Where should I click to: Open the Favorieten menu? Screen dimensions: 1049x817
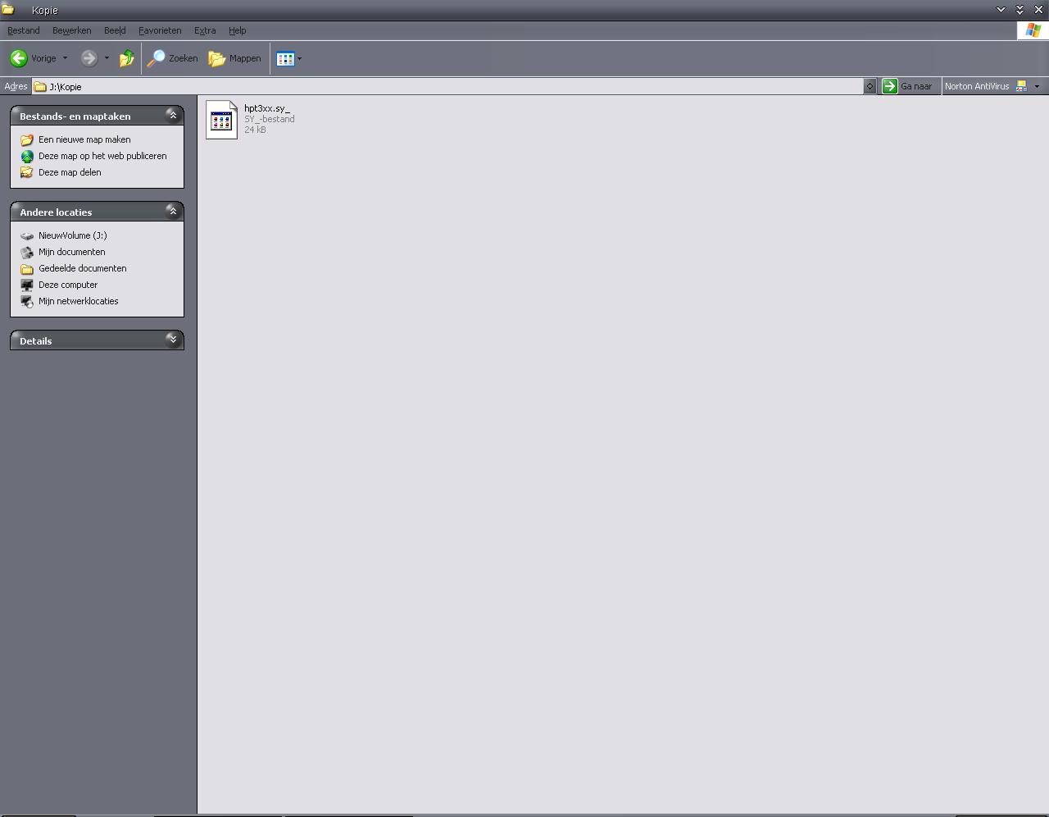coord(160,30)
